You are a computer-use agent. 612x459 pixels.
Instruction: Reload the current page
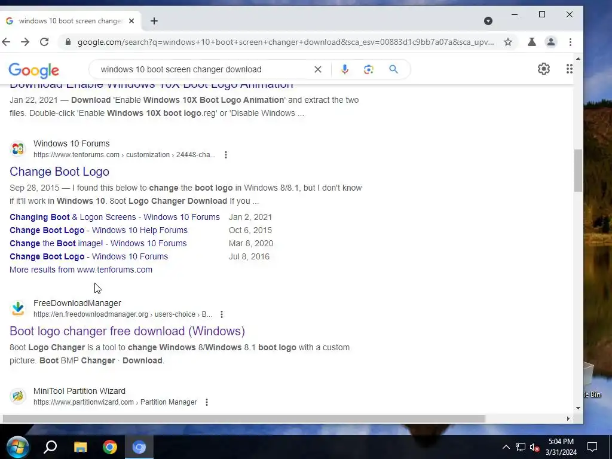point(44,42)
